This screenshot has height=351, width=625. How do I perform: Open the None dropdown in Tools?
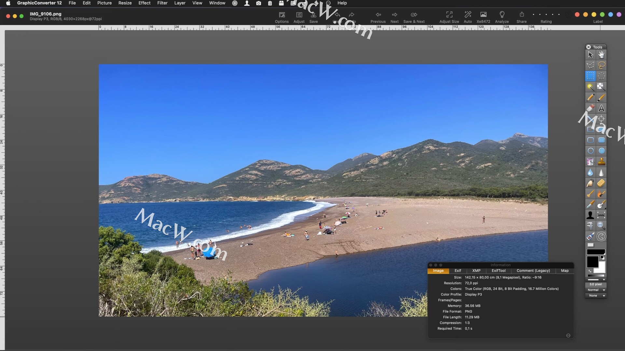click(x=596, y=296)
